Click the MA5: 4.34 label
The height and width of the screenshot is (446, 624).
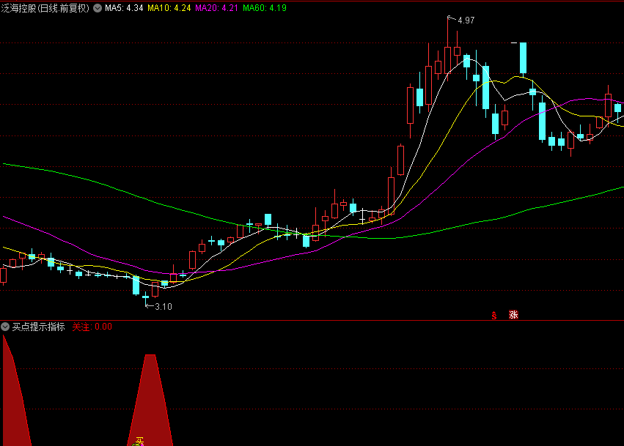click(x=124, y=8)
